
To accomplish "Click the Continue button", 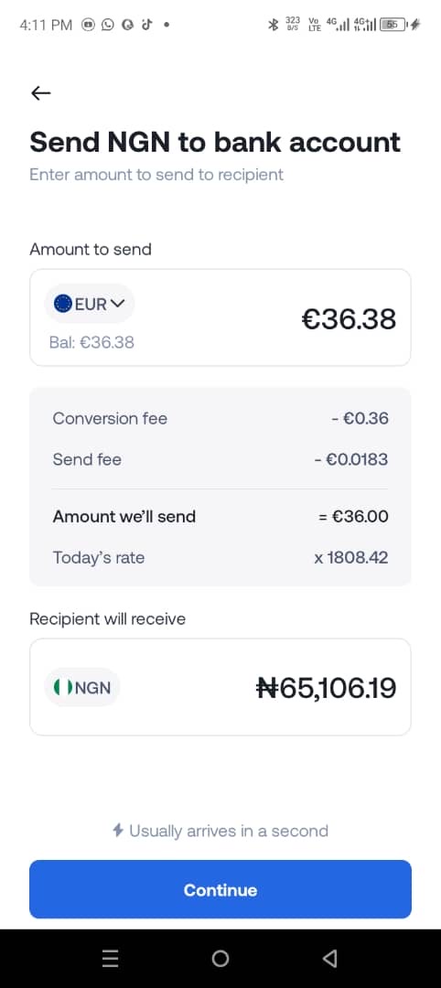I will (220, 889).
